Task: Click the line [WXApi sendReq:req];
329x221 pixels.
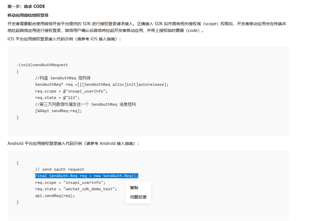Action: 59,111
